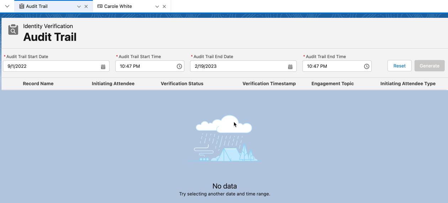Click the Record Name column header
The image size is (448, 203).
pyautogui.click(x=38, y=83)
